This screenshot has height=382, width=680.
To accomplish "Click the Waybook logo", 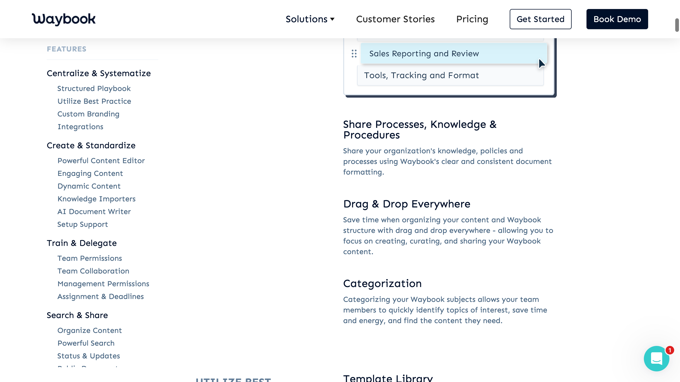I will point(63,19).
